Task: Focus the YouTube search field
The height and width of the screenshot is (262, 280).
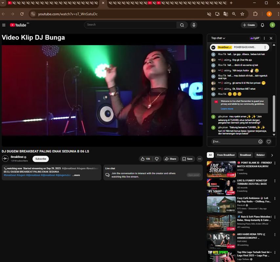Action: 130,25
